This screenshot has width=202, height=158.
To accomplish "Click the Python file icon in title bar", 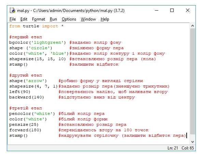I will click(13, 10).
